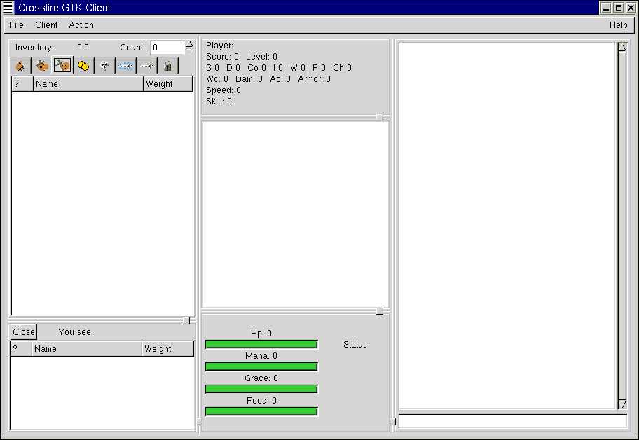
Task: Click the "Speed: 0" stat text
Action: [x=224, y=90]
